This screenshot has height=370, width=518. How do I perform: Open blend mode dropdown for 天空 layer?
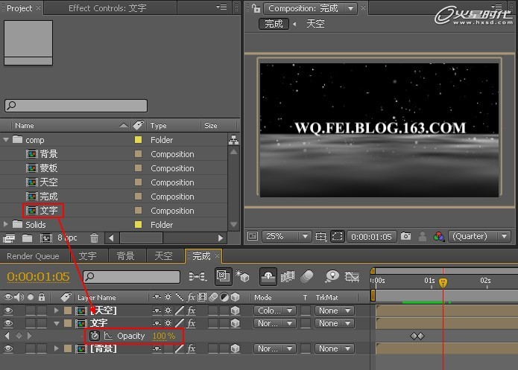[274, 310]
